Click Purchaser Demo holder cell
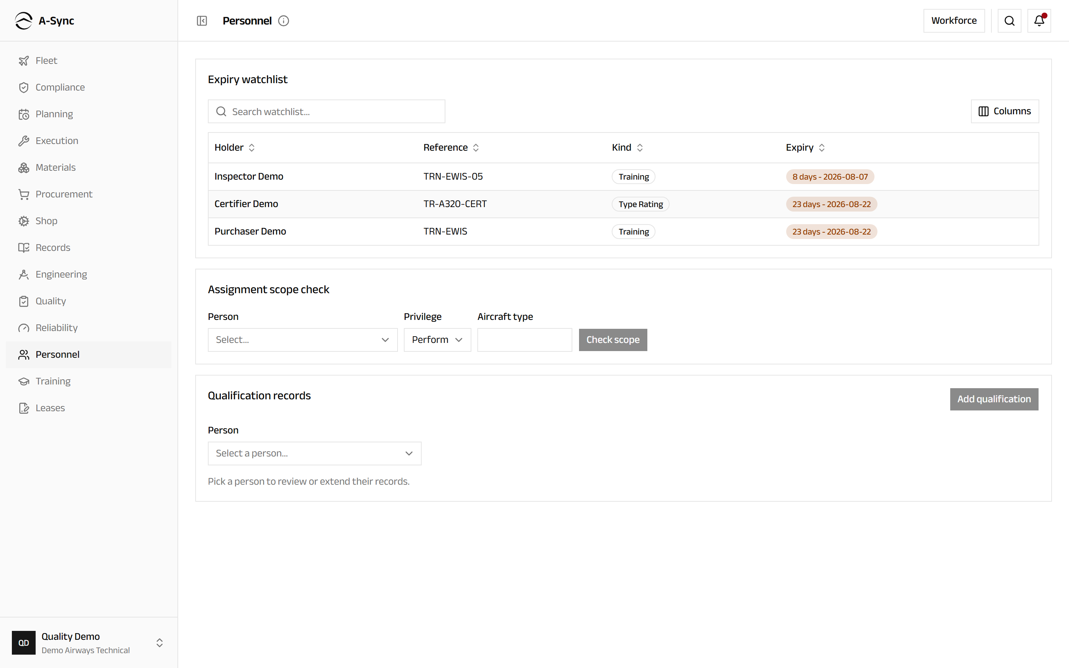 [250, 232]
